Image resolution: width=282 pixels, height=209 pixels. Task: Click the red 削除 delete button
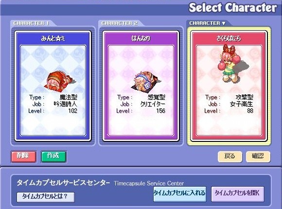point(23,157)
